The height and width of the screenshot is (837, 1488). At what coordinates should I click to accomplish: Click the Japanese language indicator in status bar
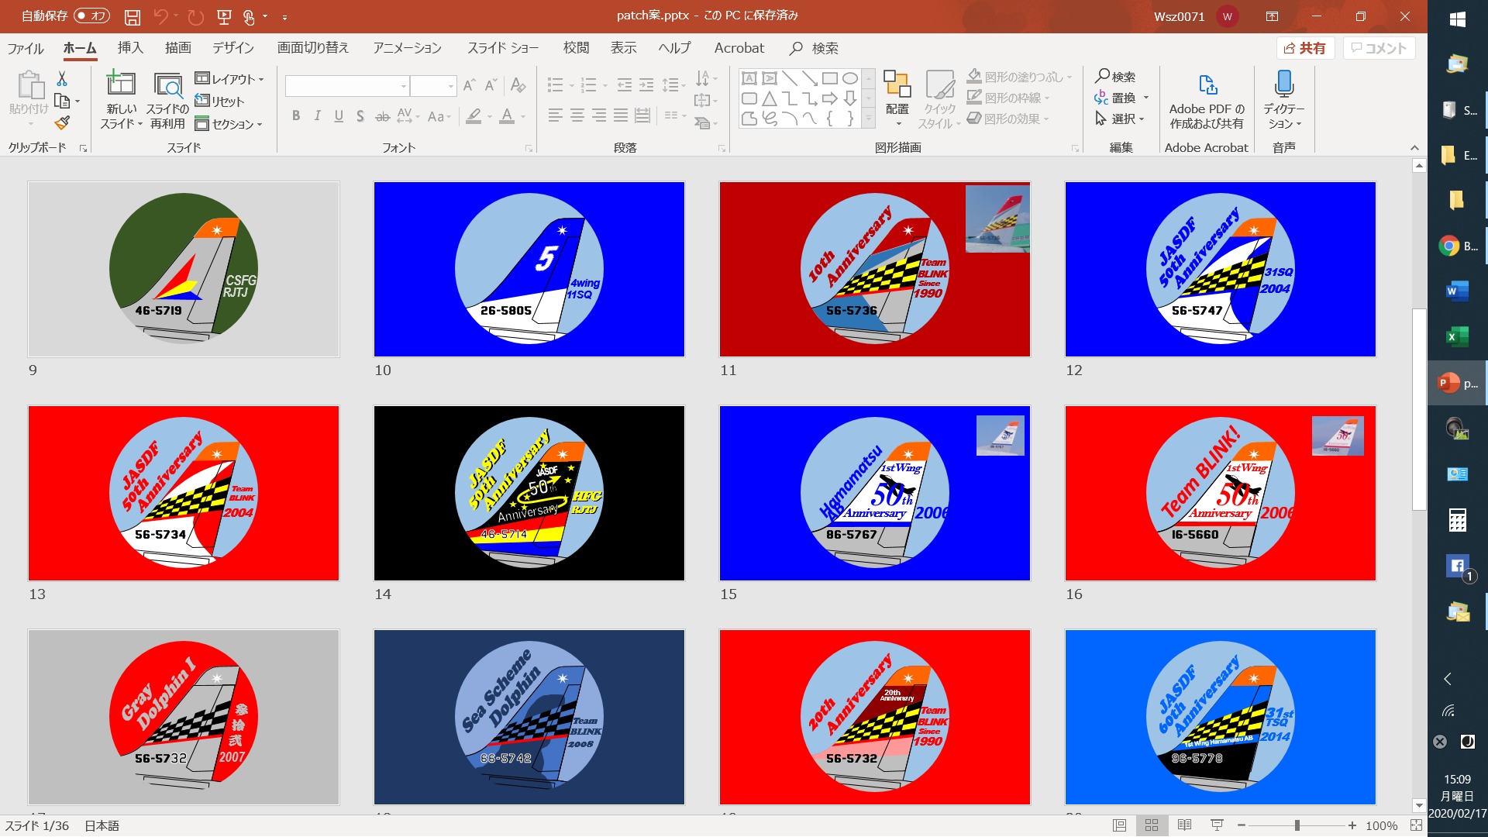102,826
